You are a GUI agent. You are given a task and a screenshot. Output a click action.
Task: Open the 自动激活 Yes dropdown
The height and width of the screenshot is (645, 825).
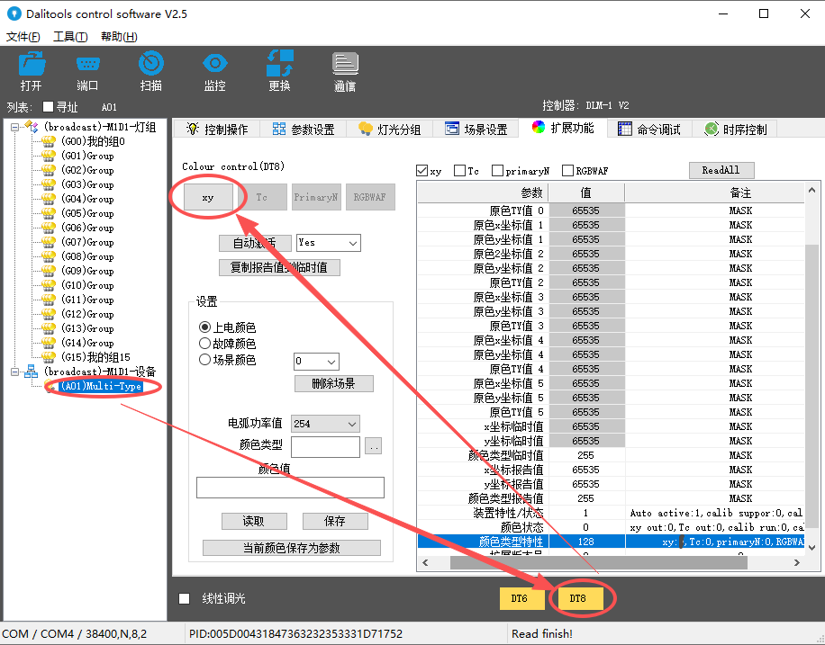(x=328, y=243)
